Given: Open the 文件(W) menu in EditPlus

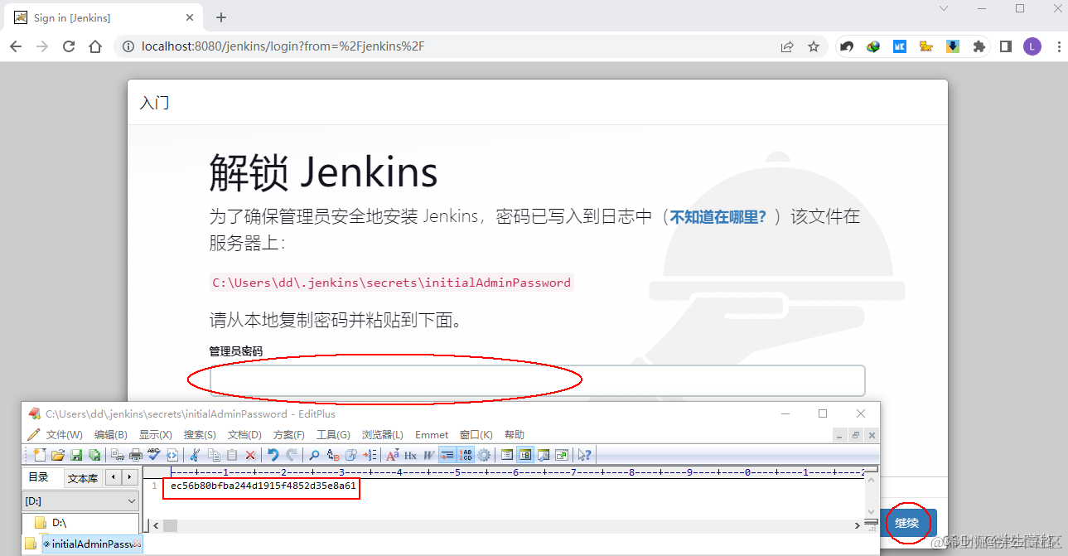Looking at the screenshot, I should point(64,435).
